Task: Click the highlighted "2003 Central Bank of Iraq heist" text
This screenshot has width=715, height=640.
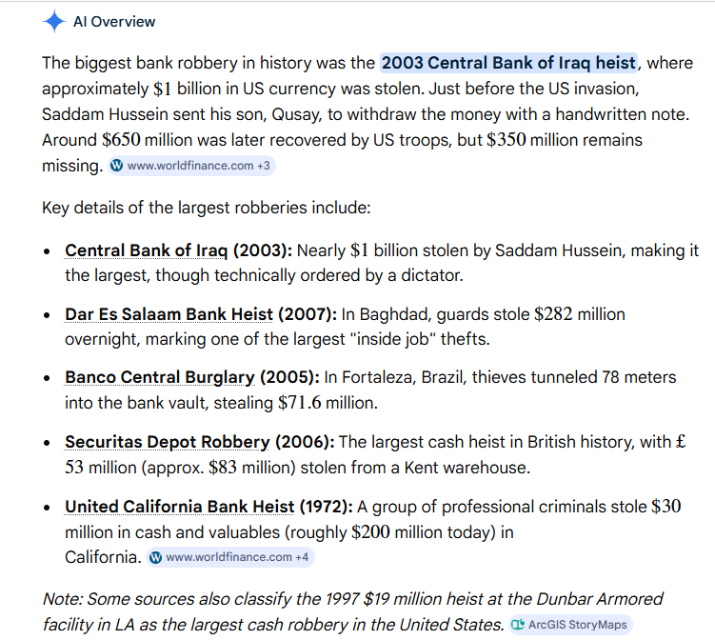Action: [508, 64]
